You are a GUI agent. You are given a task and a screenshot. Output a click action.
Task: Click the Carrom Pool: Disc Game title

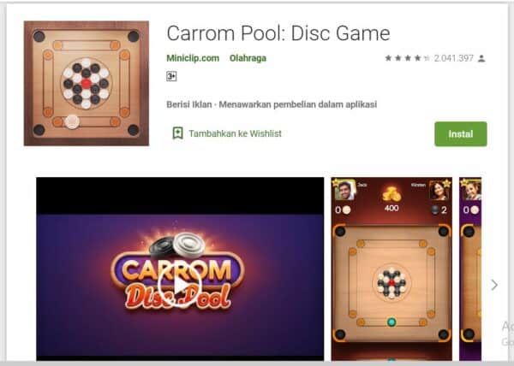point(278,33)
